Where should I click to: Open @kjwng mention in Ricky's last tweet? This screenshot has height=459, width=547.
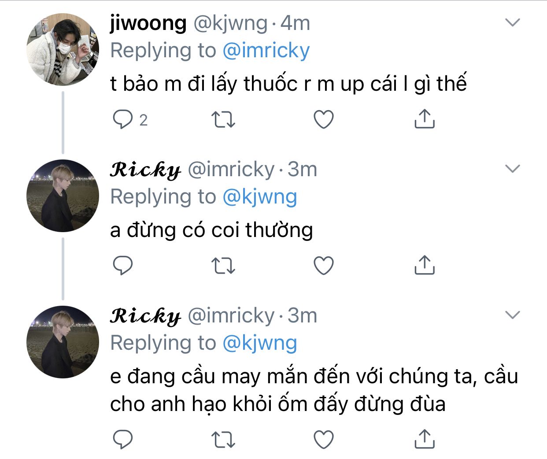(260, 343)
